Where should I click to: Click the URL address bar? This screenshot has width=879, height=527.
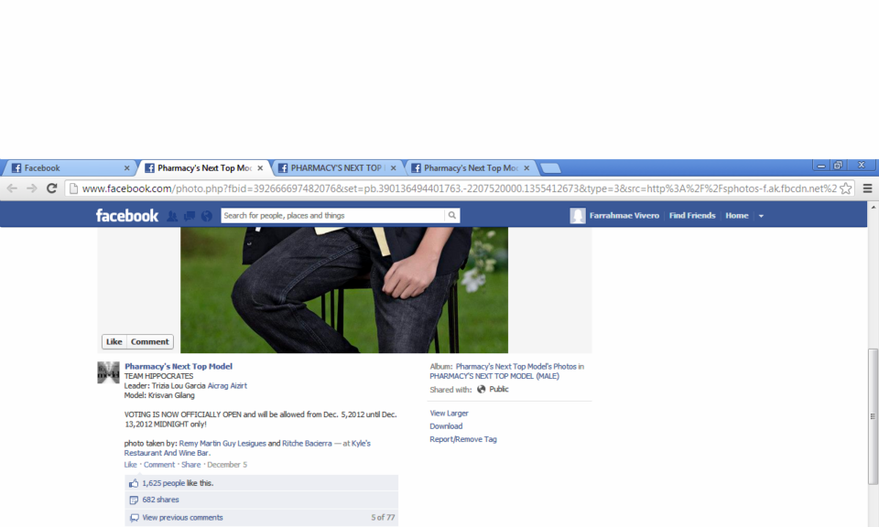click(x=459, y=188)
